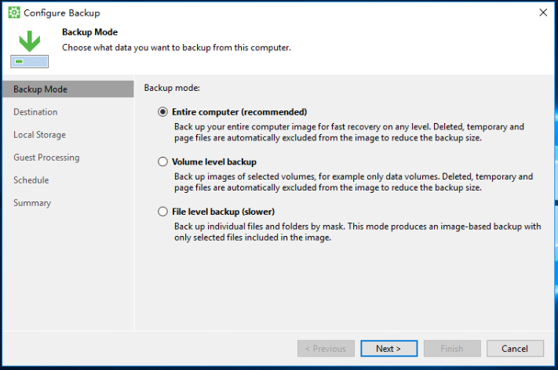This screenshot has width=558, height=370.
Task: Jump to the Summary step
Action: tap(32, 203)
